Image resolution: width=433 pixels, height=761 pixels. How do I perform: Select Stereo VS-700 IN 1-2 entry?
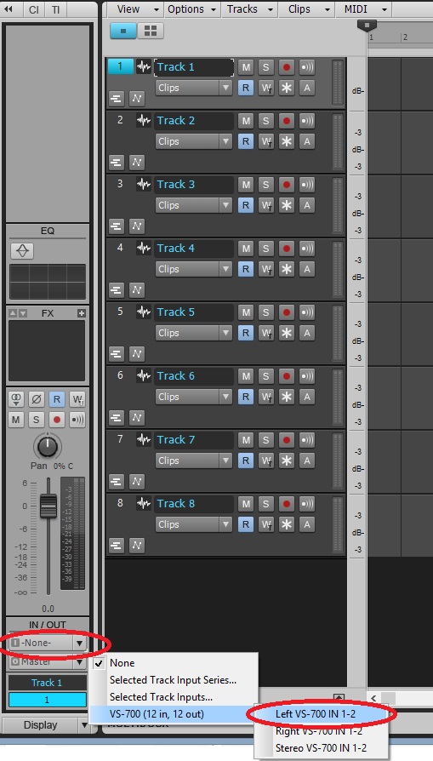(321, 748)
